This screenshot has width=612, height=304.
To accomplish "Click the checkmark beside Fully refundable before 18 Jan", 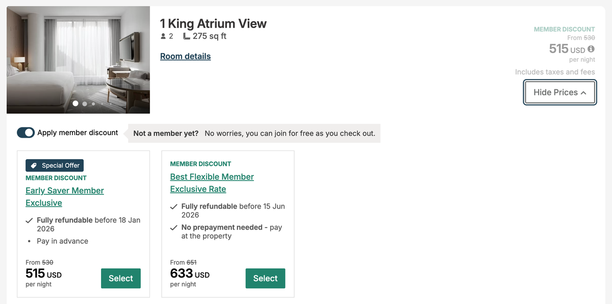I will [x=29, y=220].
